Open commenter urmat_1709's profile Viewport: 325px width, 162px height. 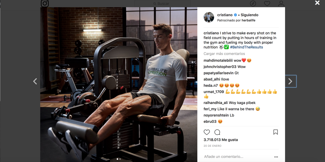[214, 92]
